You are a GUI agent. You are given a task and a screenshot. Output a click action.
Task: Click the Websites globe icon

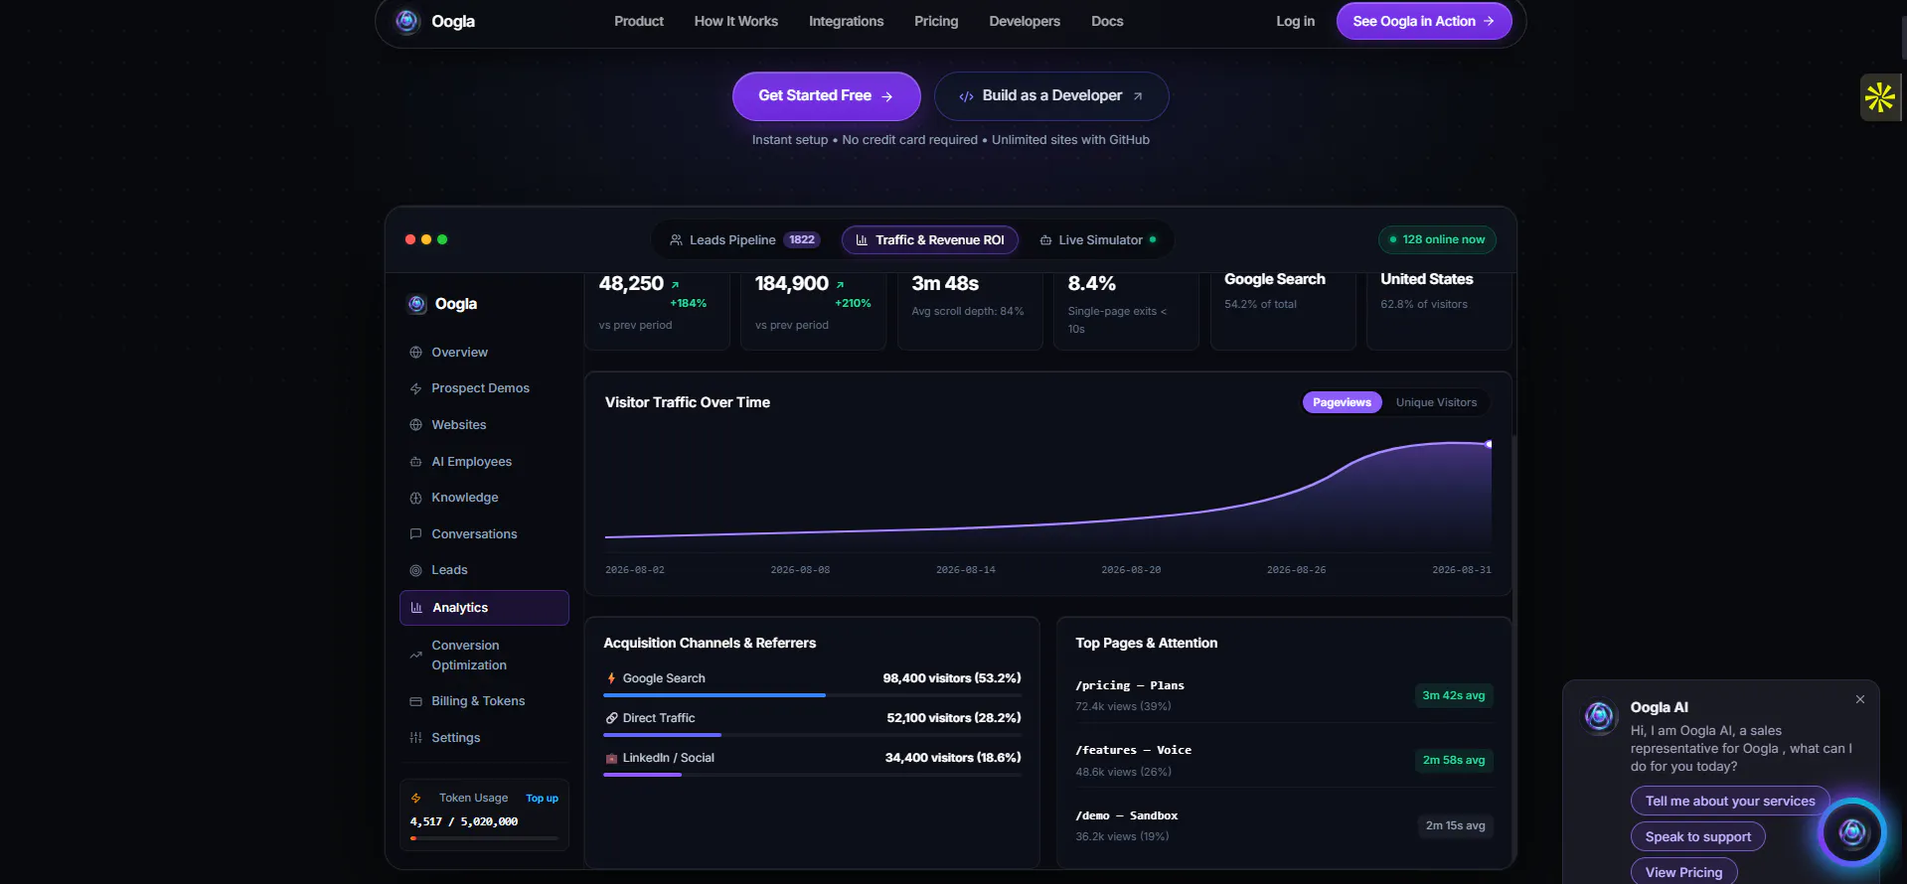point(415,425)
